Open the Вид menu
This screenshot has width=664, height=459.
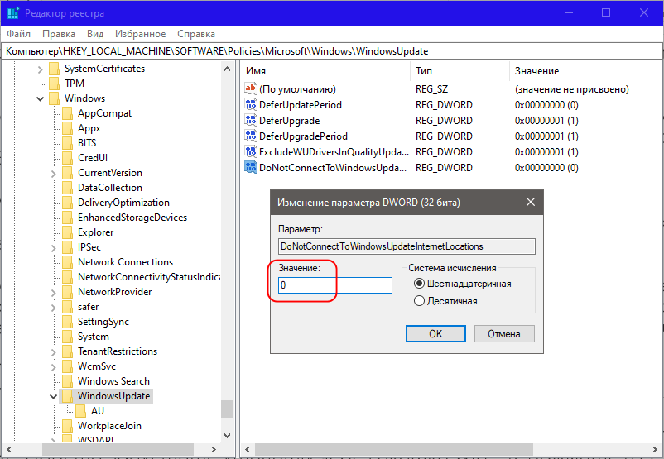point(95,33)
